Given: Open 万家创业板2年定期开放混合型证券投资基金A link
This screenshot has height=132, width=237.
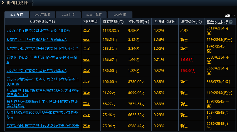Looking at the screenshot, I should point(42,59).
